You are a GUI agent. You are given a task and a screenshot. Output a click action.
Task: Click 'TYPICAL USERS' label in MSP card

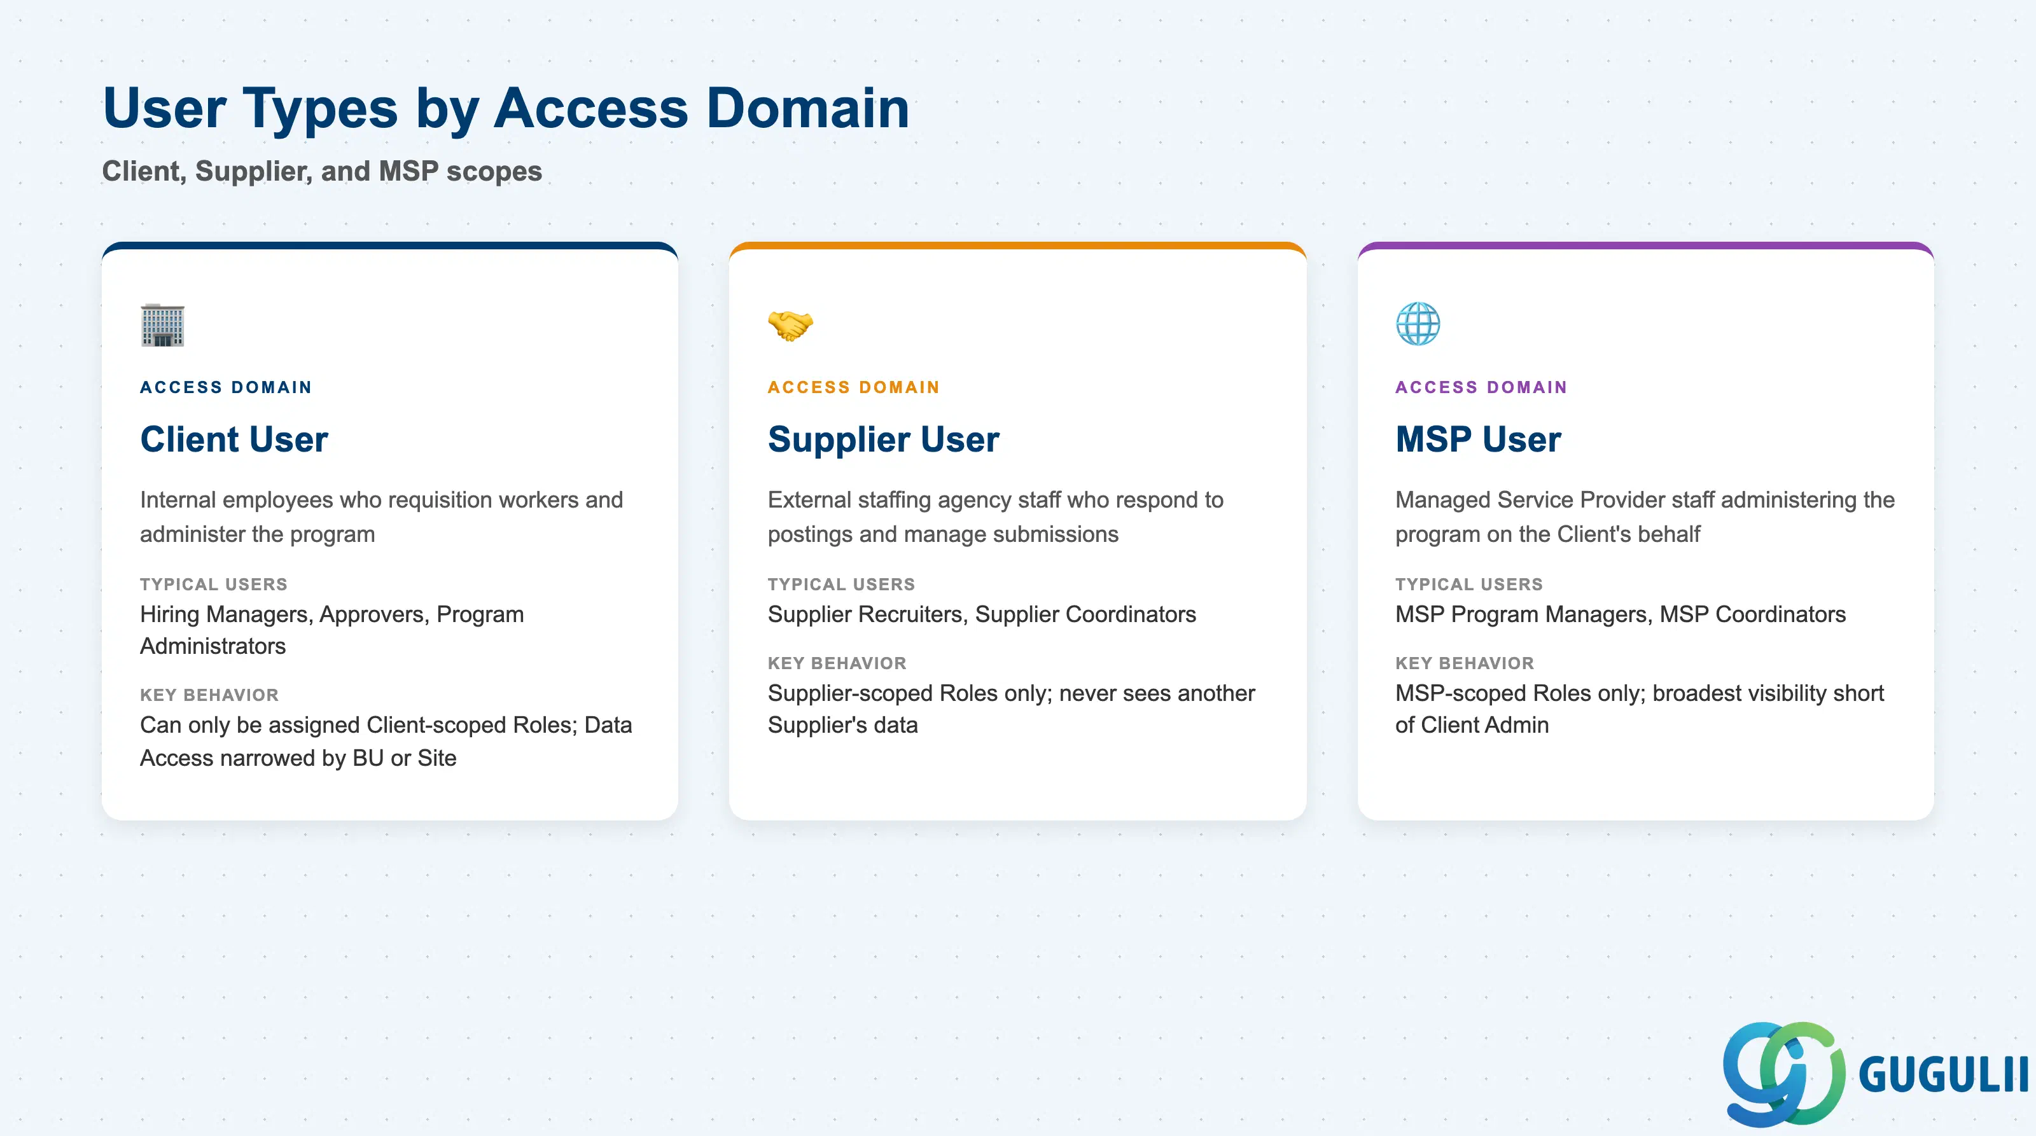pos(1468,585)
